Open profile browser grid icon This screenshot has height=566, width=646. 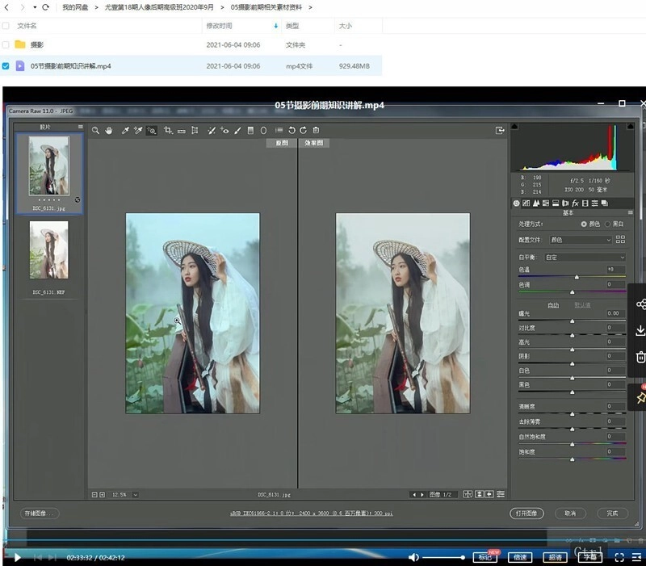pyautogui.click(x=620, y=240)
